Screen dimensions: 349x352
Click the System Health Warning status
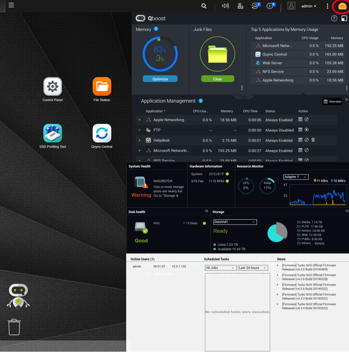pos(141,195)
